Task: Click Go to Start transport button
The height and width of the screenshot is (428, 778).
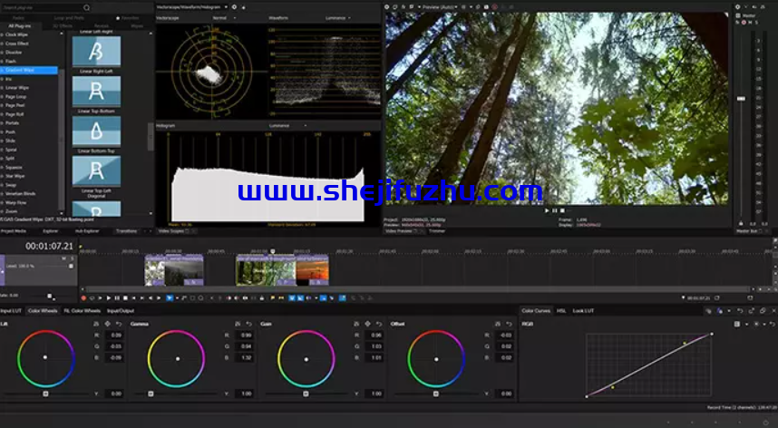Action: coord(134,298)
